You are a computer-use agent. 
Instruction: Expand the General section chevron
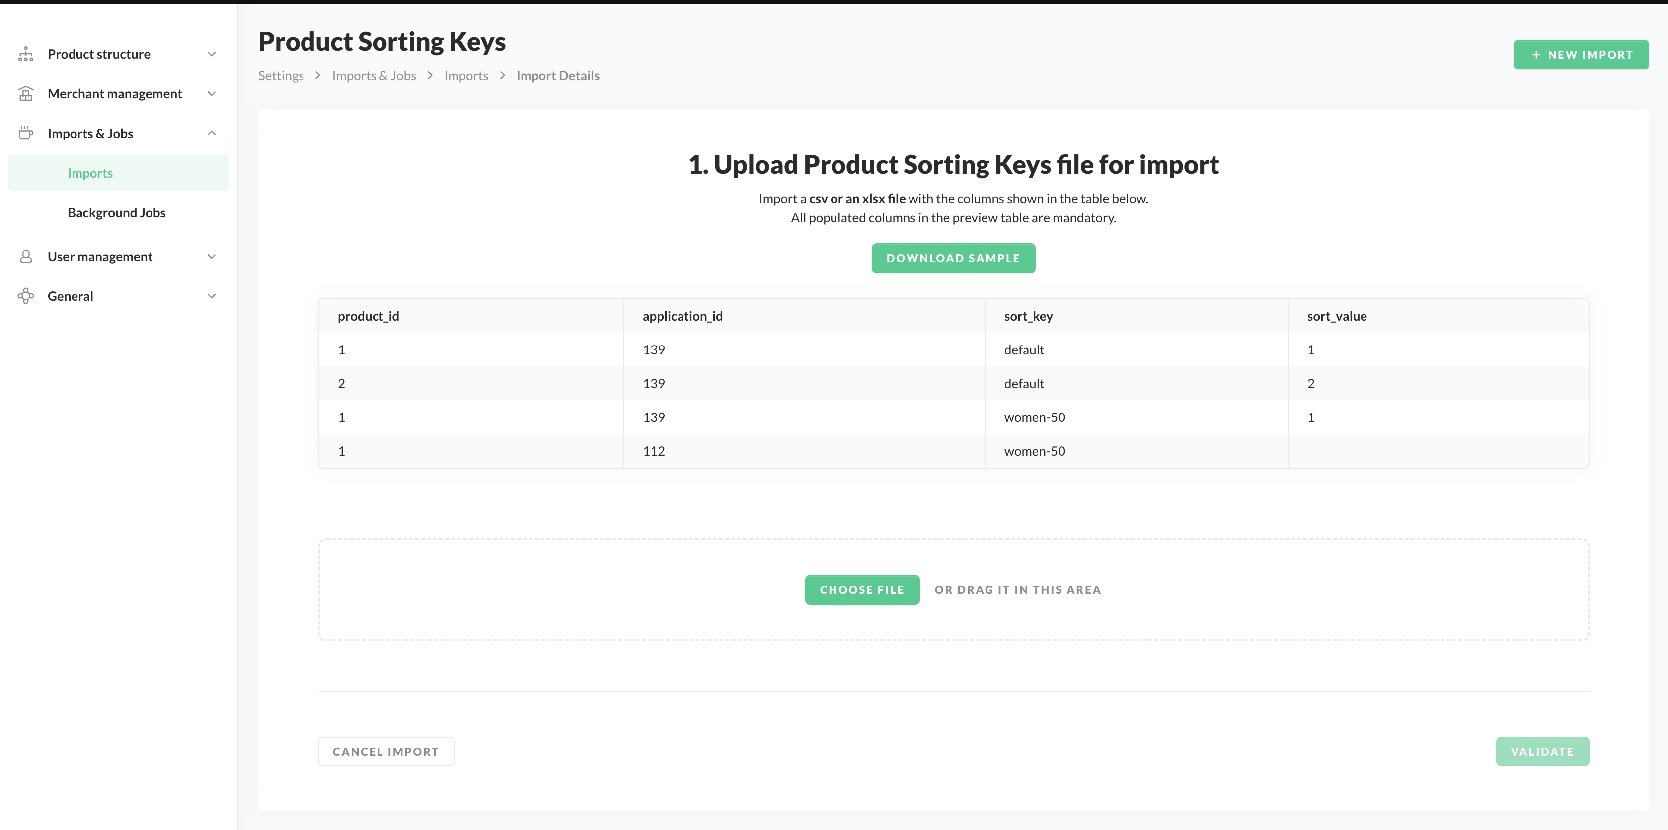click(211, 296)
